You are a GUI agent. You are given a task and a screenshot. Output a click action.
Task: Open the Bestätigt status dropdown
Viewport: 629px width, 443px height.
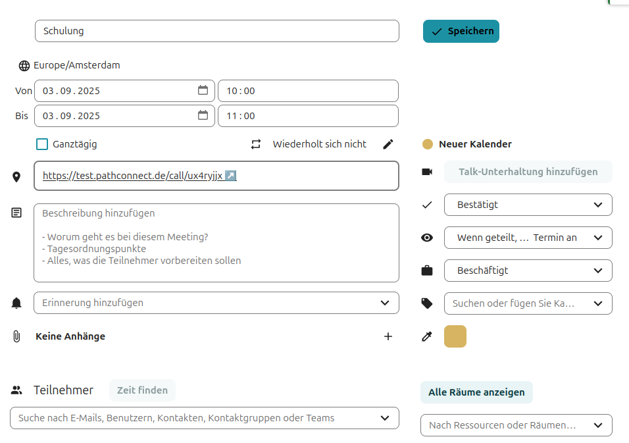click(x=528, y=205)
